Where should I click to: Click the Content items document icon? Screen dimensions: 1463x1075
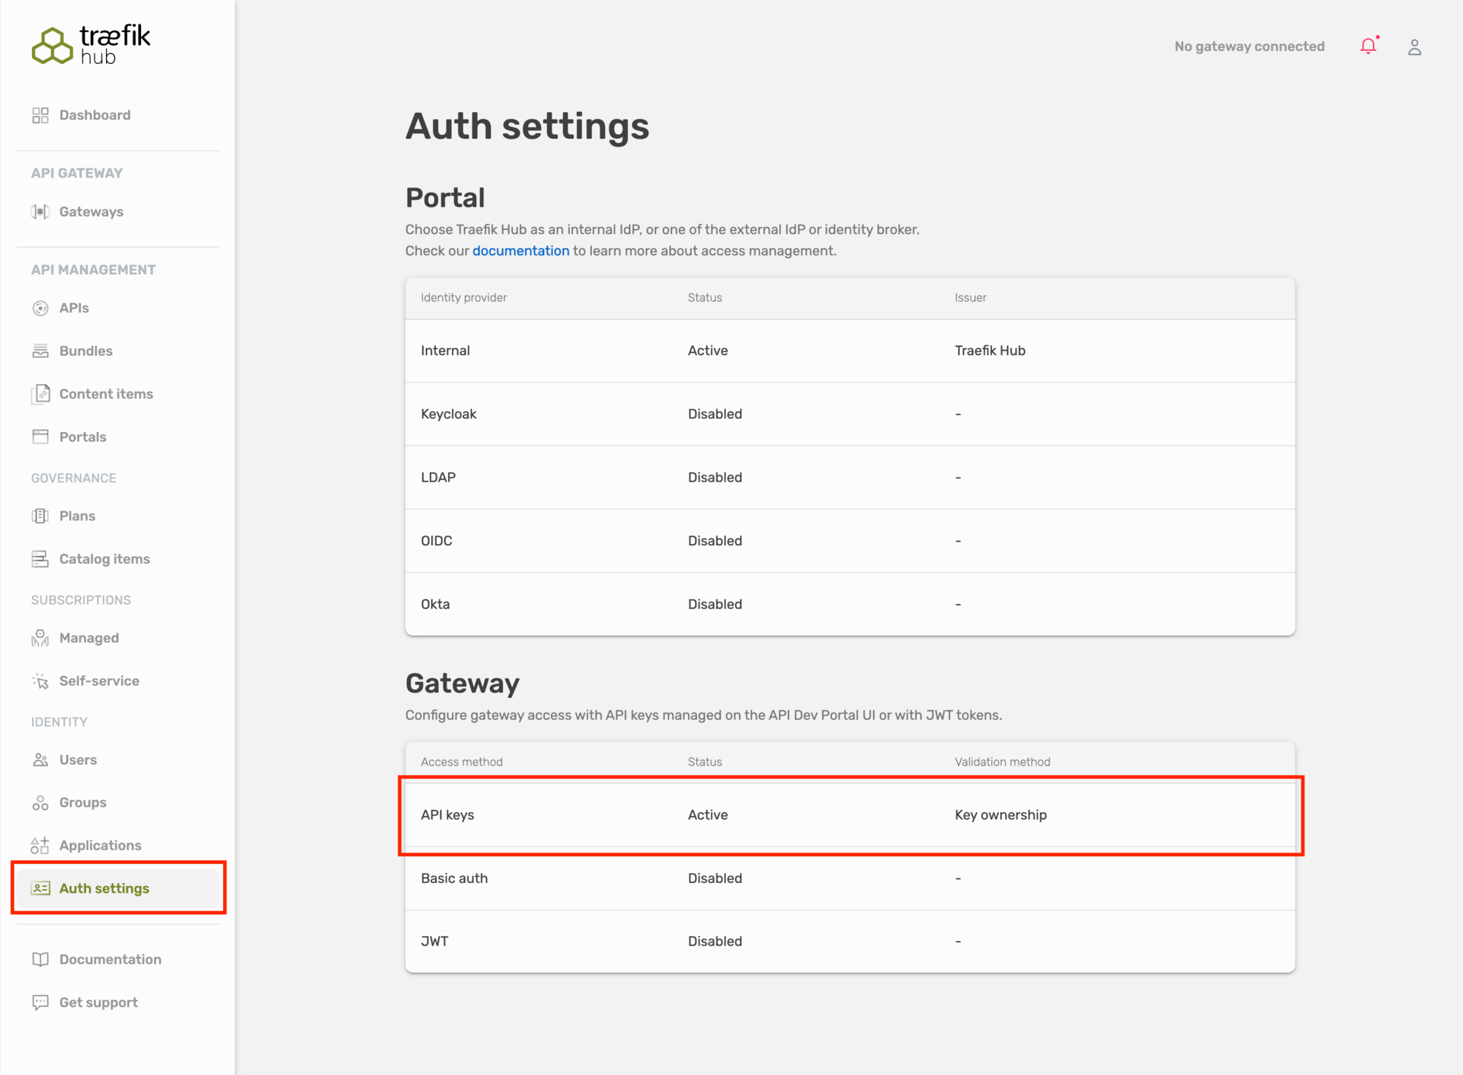[40, 394]
